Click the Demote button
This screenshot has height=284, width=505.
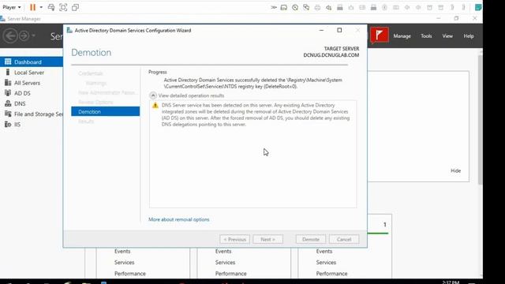tap(310, 239)
